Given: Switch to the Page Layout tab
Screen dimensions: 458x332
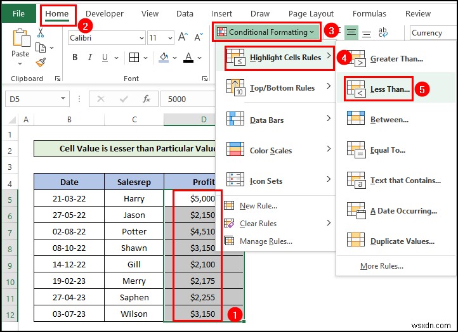Looking at the screenshot, I should click(311, 14).
